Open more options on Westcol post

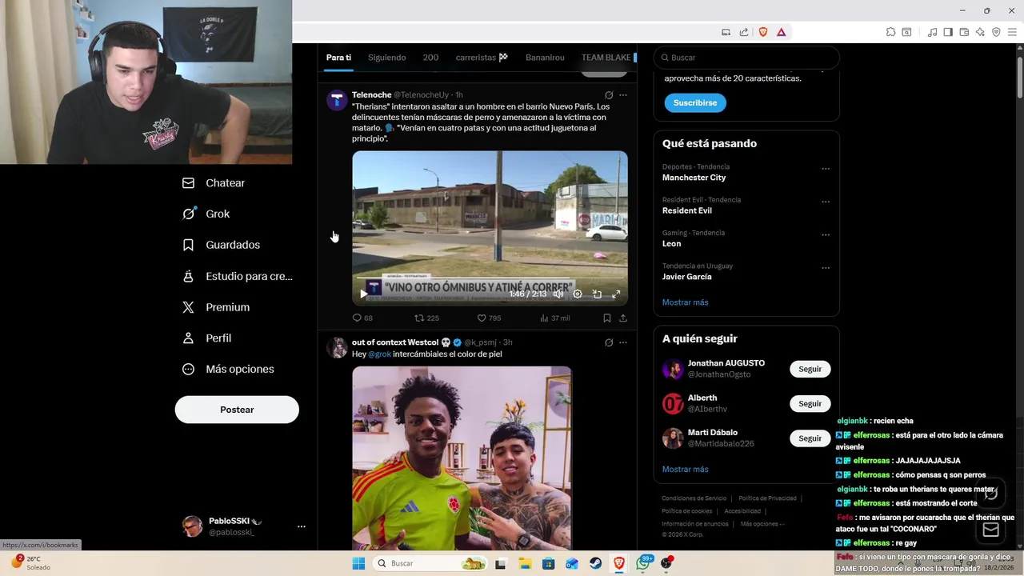click(x=623, y=342)
